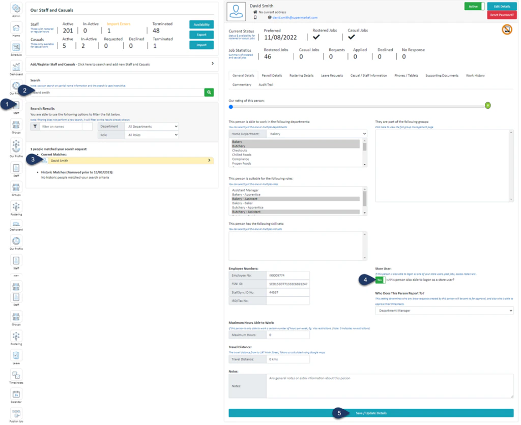Click the Edit Details button

pos(502,6)
